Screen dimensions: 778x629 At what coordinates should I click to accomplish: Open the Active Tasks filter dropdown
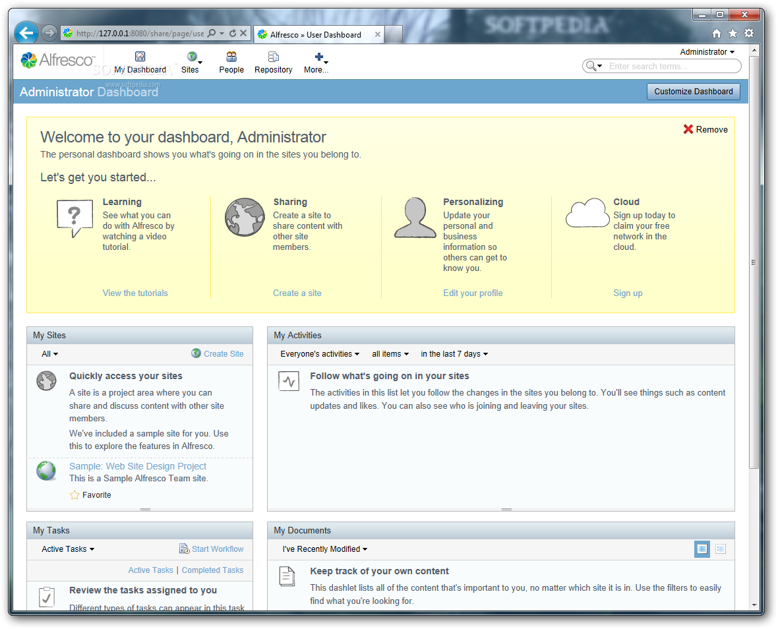click(x=68, y=549)
